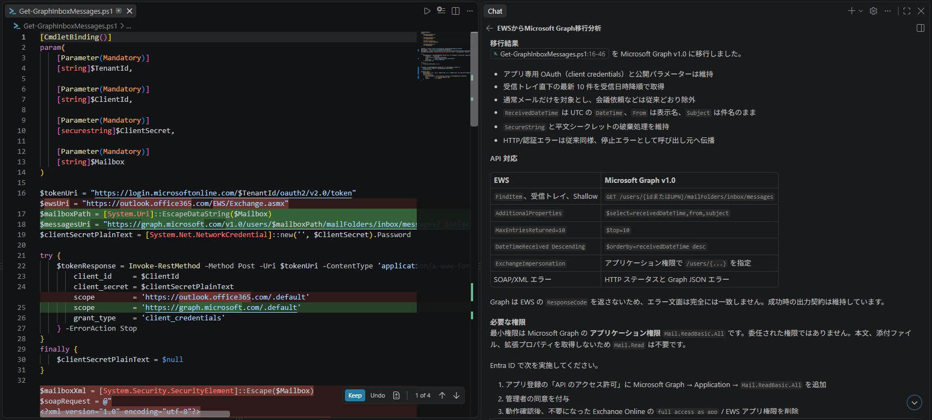The height and width of the screenshot is (420, 932).
Task: Click the '移行結果' heading in chat
Action: pos(504,43)
